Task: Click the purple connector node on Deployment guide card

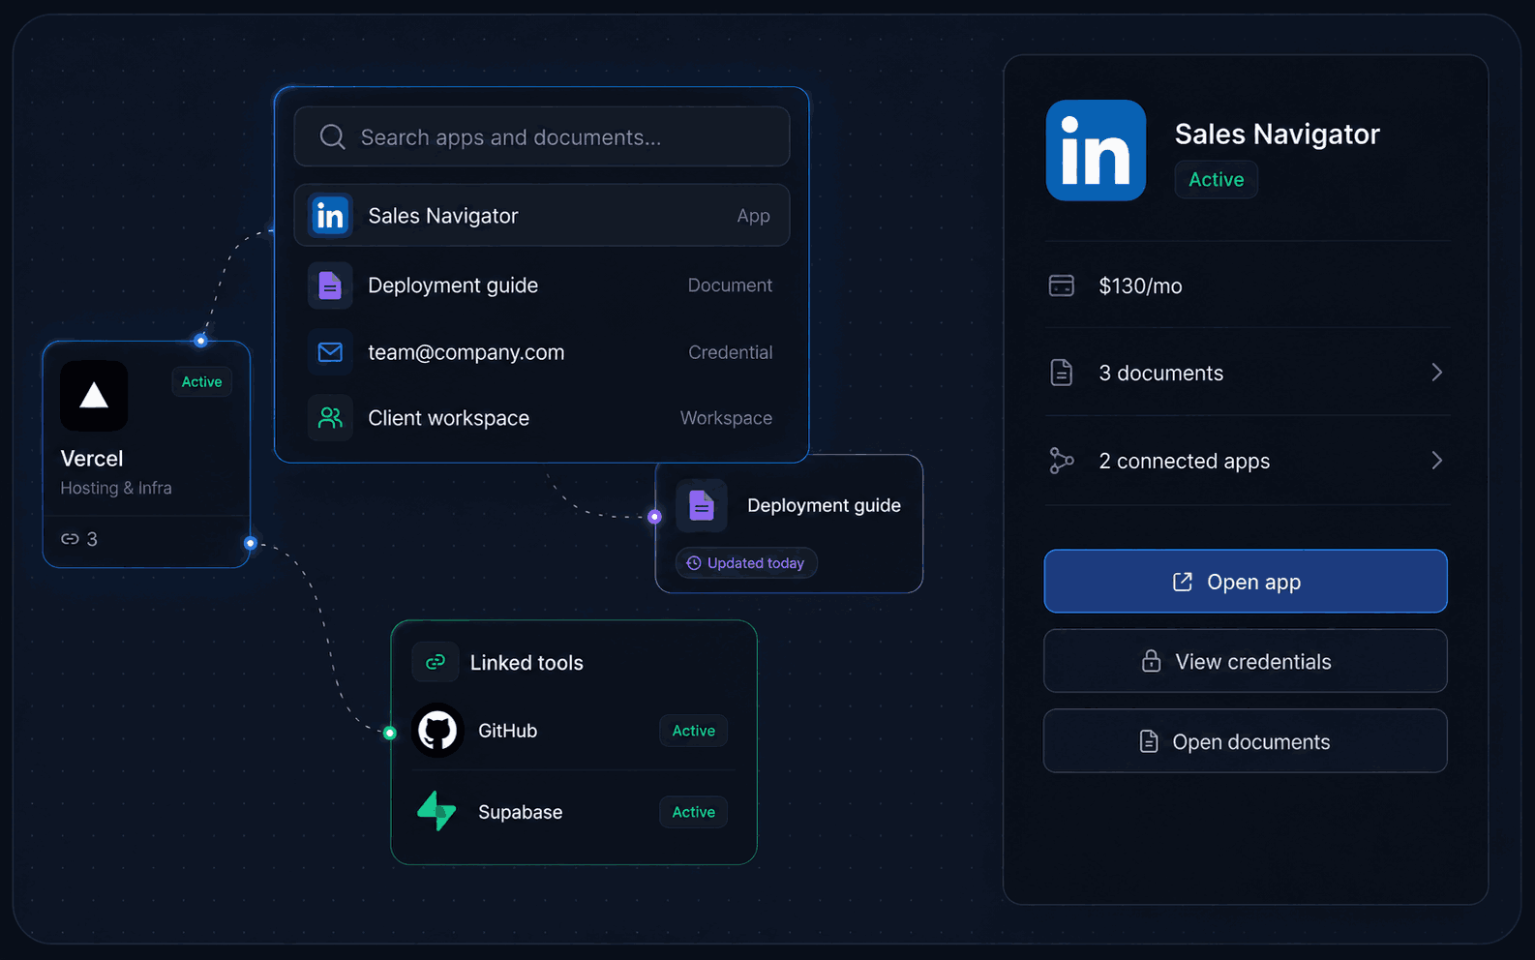Action: 655,517
